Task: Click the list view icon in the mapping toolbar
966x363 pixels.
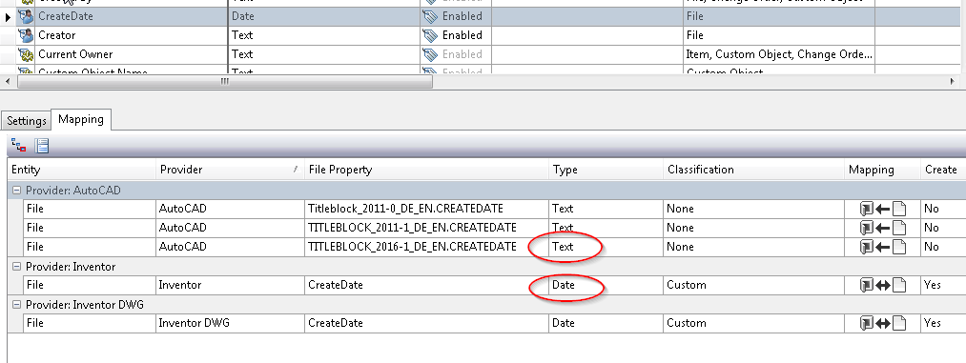Action: point(42,146)
